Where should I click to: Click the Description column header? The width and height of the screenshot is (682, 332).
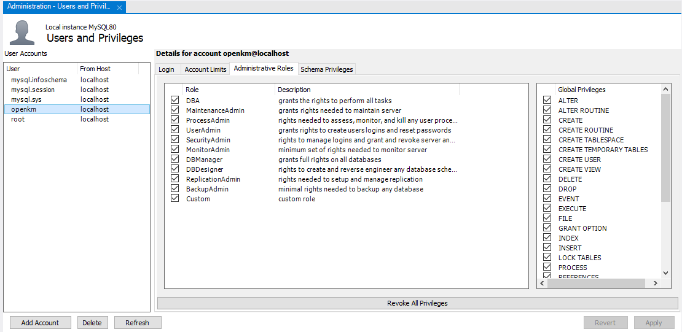point(367,90)
